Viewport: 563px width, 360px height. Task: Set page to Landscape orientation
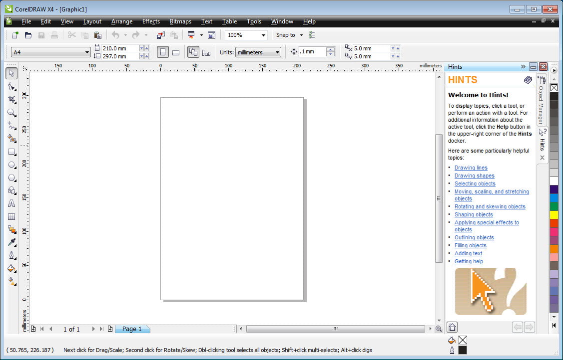click(175, 53)
